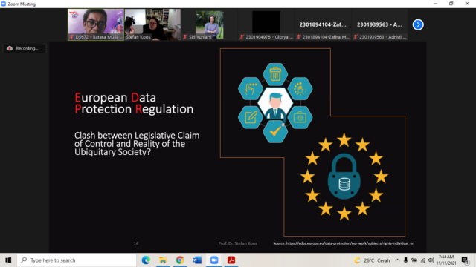The height and width of the screenshot is (267, 476).
Task: Select Siti Yuniarti video thumbnail
Action: [210, 24]
